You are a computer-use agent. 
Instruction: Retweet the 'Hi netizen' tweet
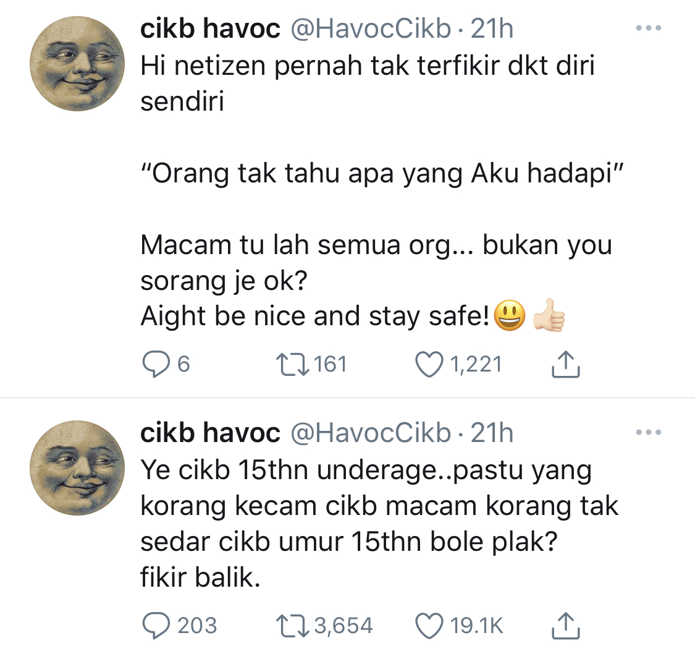tap(292, 364)
